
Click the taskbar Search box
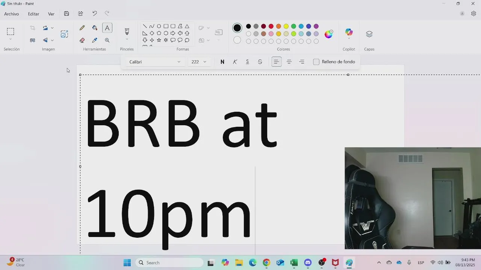pyautogui.click(x=169, y=262)
